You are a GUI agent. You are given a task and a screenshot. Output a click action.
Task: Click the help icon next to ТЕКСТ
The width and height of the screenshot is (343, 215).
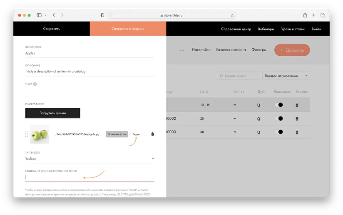pos(35,84)
